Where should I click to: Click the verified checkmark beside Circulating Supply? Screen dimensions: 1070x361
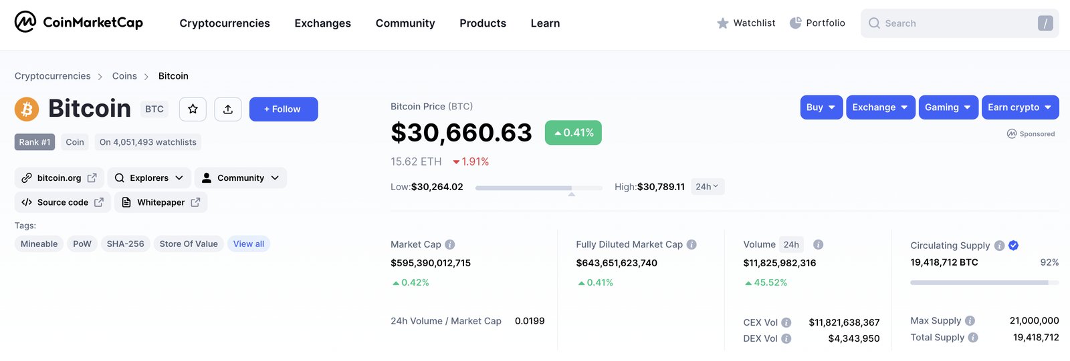[x=1014, y=246]
